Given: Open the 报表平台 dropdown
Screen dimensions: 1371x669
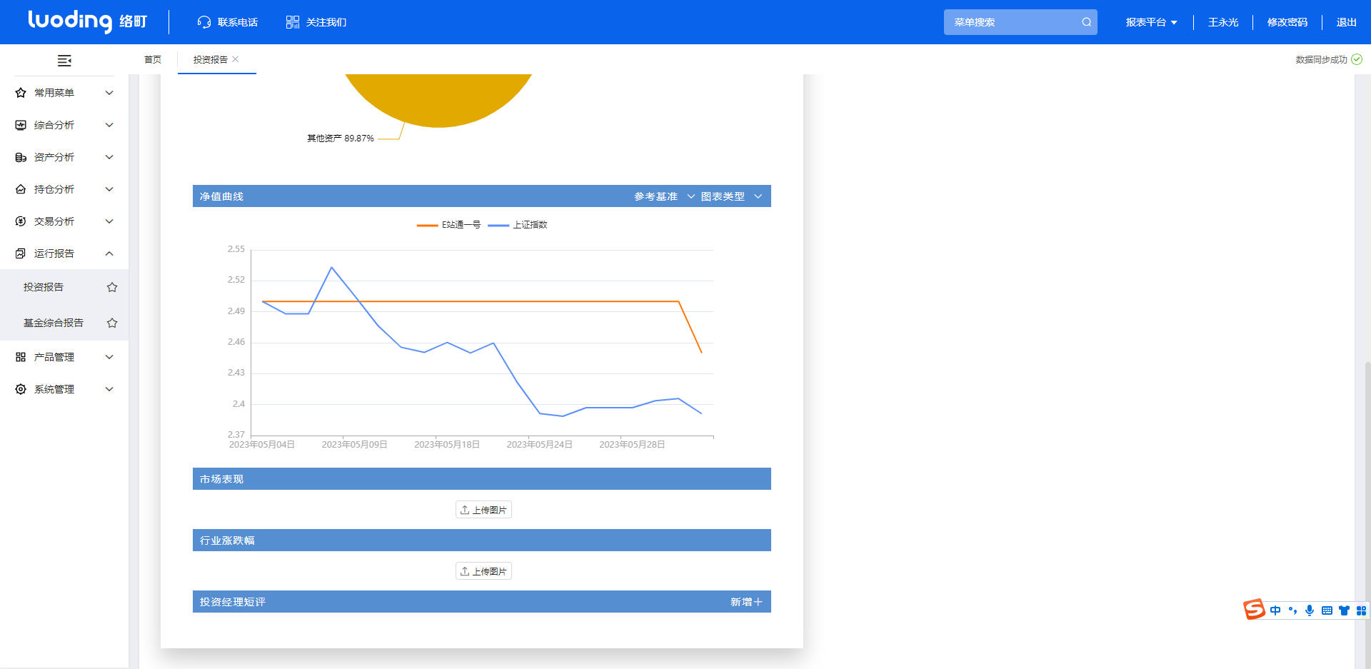Looking at the screenshot, I should tap(1151, 22).
